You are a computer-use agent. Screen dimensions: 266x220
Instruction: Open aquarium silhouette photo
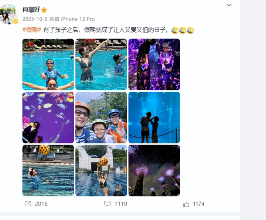tap(154, 118)
